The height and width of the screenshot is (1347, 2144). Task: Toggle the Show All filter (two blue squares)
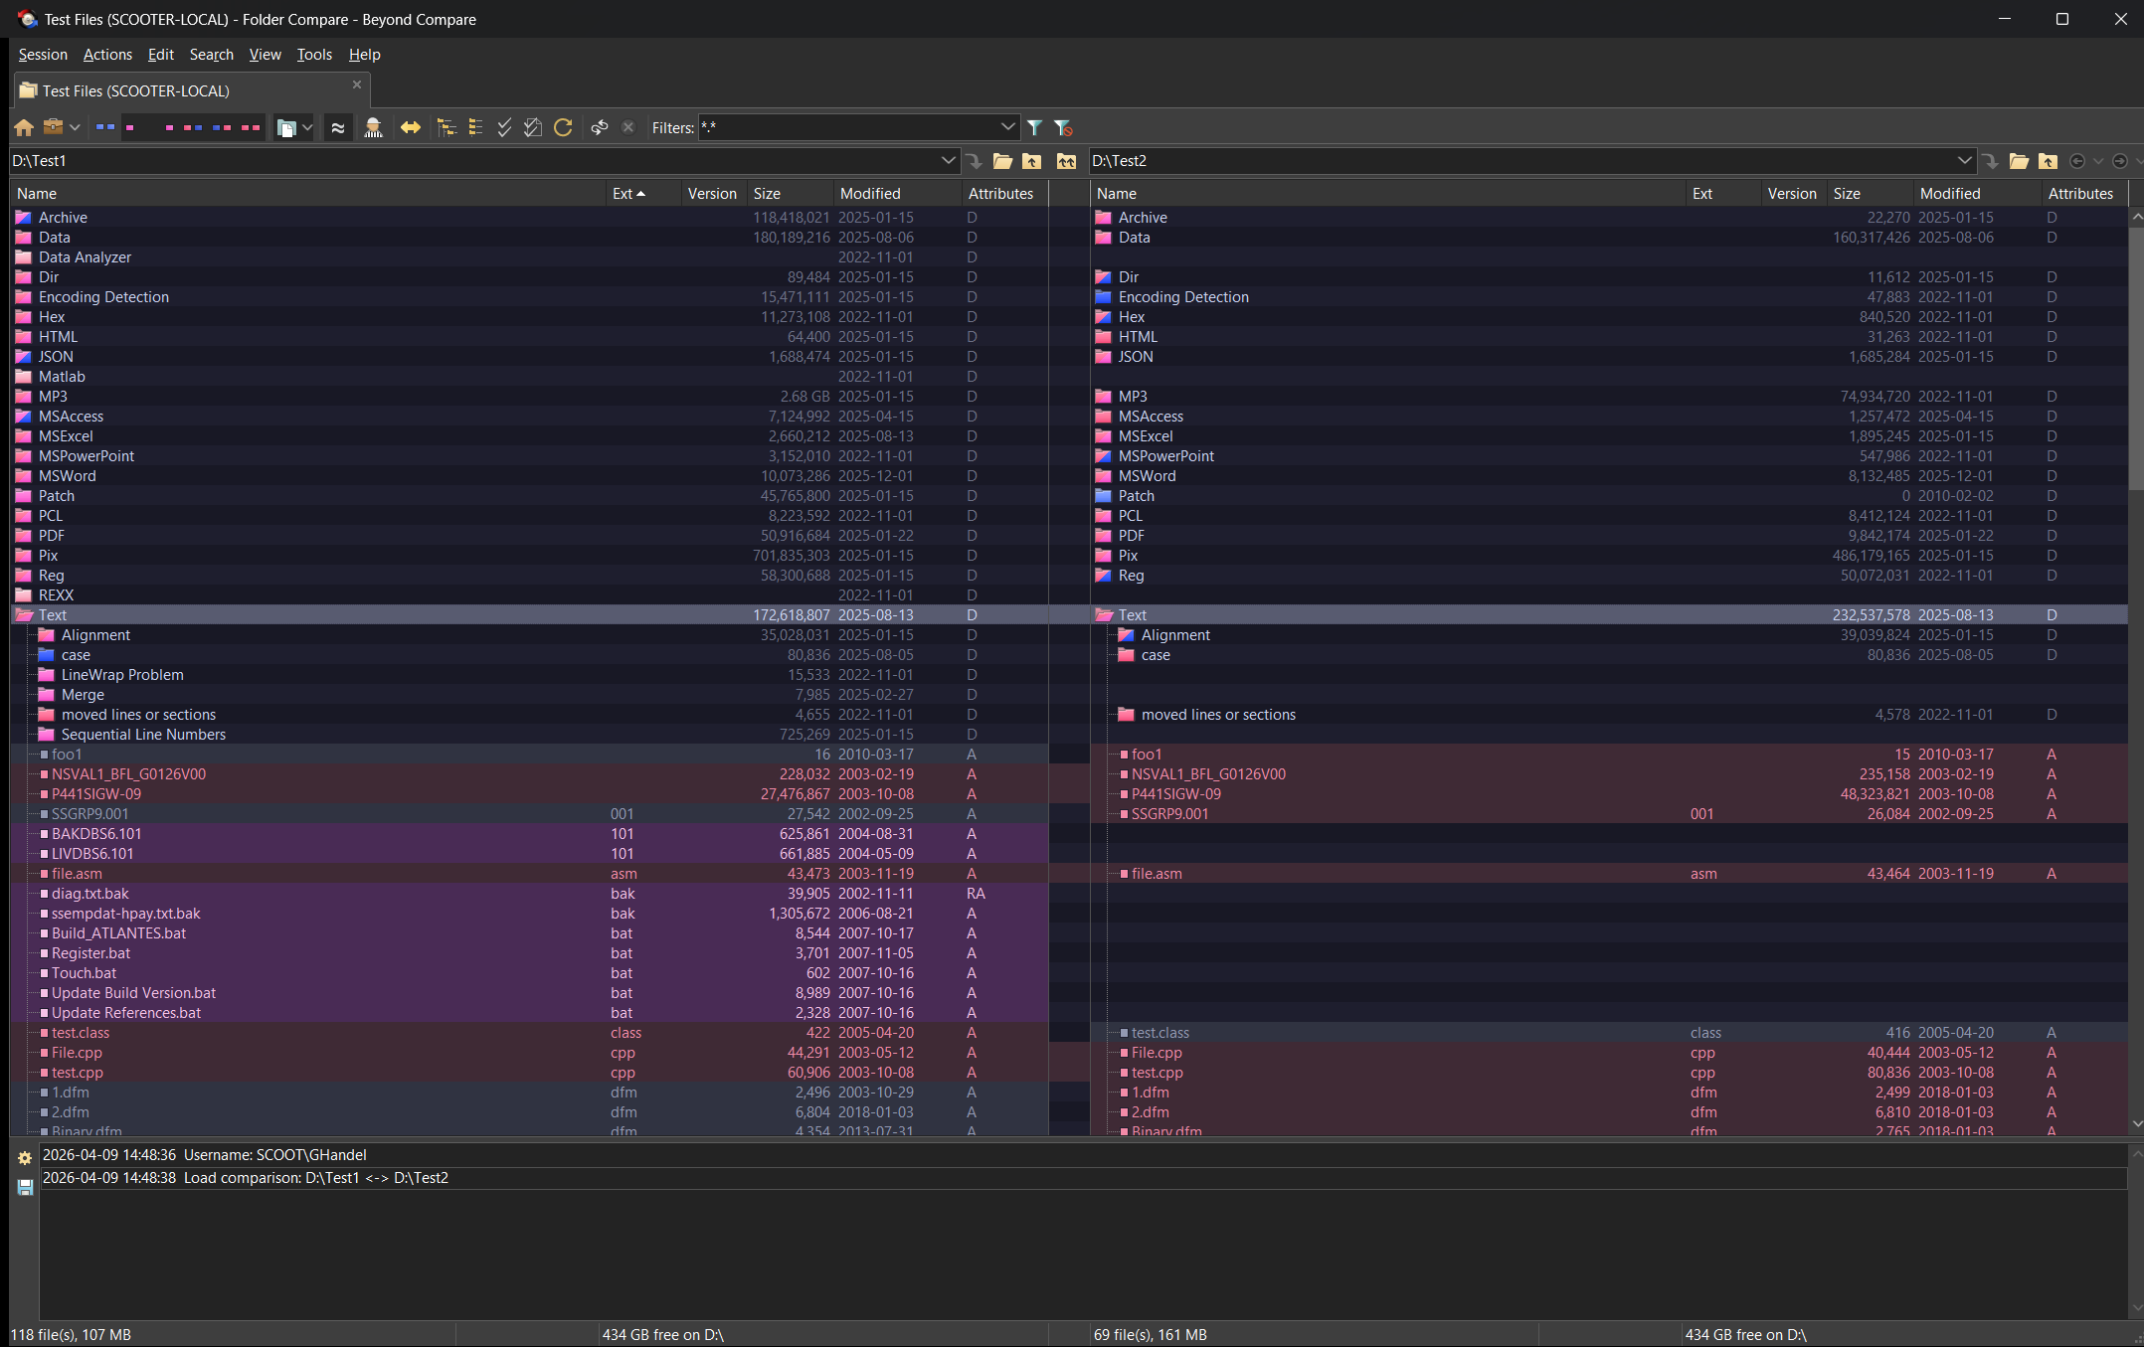(x=105, y=127)
